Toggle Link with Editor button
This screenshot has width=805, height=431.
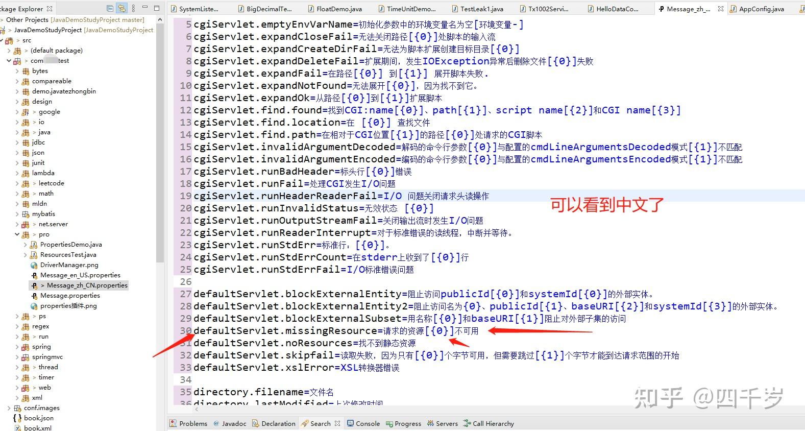click(x=121, y=8)
